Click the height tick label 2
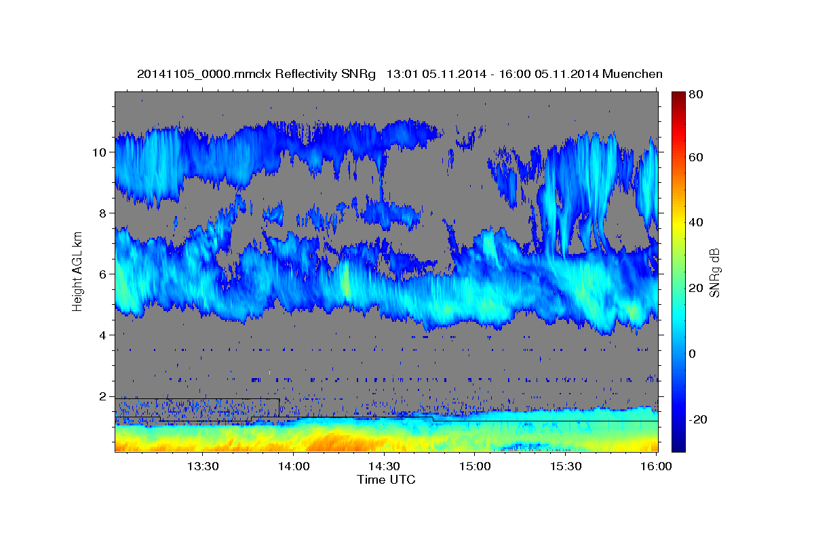 point(103,396)
